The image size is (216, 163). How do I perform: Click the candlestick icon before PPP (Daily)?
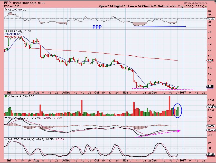6,31
